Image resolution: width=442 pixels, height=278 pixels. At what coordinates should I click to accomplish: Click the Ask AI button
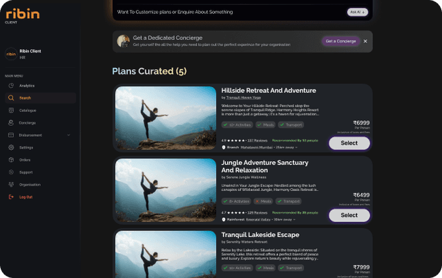pyautogui.click(x=356, y=12)
